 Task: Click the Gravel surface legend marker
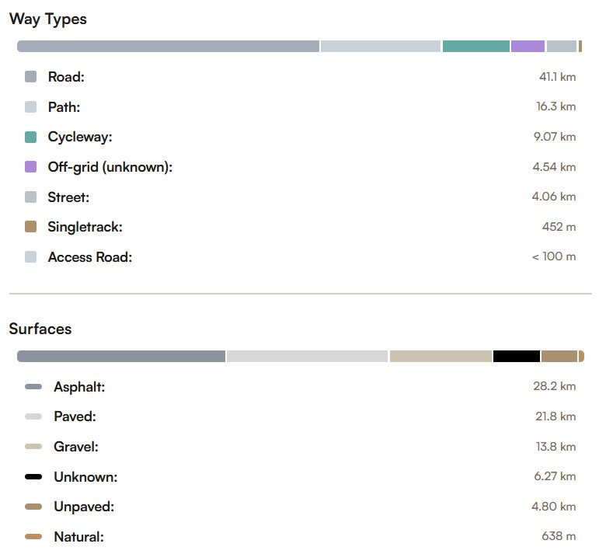coord(33,447)
